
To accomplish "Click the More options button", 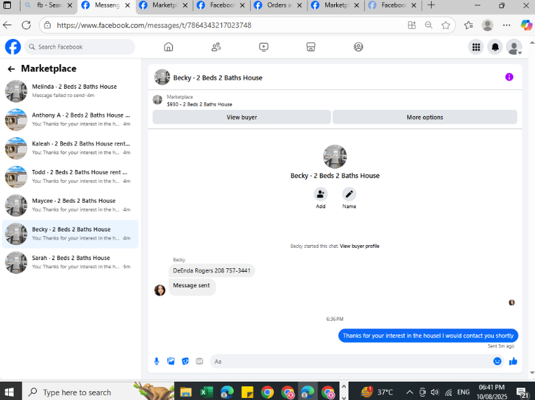I will click(425, 117).
